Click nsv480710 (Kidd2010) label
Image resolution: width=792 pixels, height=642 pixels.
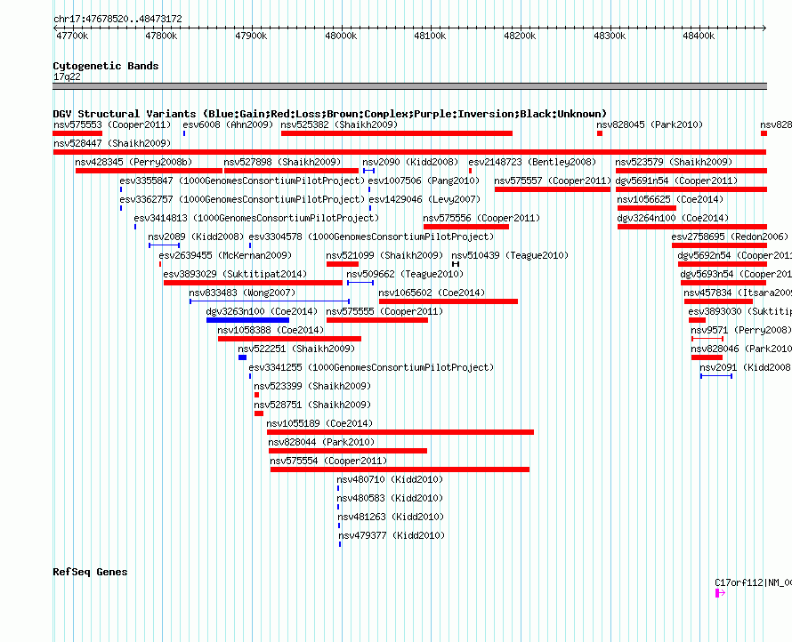(x=390, y=479)
